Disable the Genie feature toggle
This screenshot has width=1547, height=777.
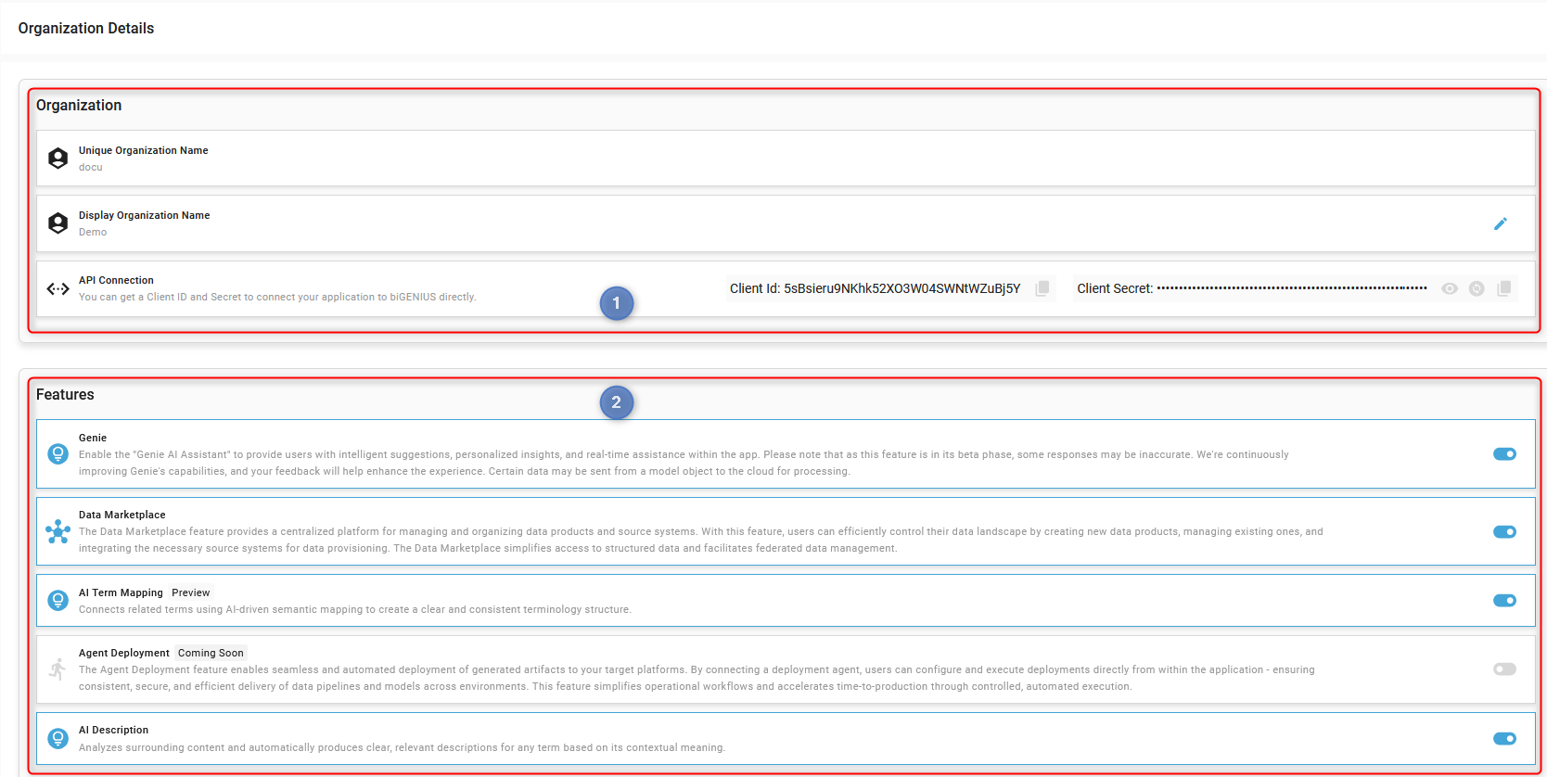[x=1504, y=454]
